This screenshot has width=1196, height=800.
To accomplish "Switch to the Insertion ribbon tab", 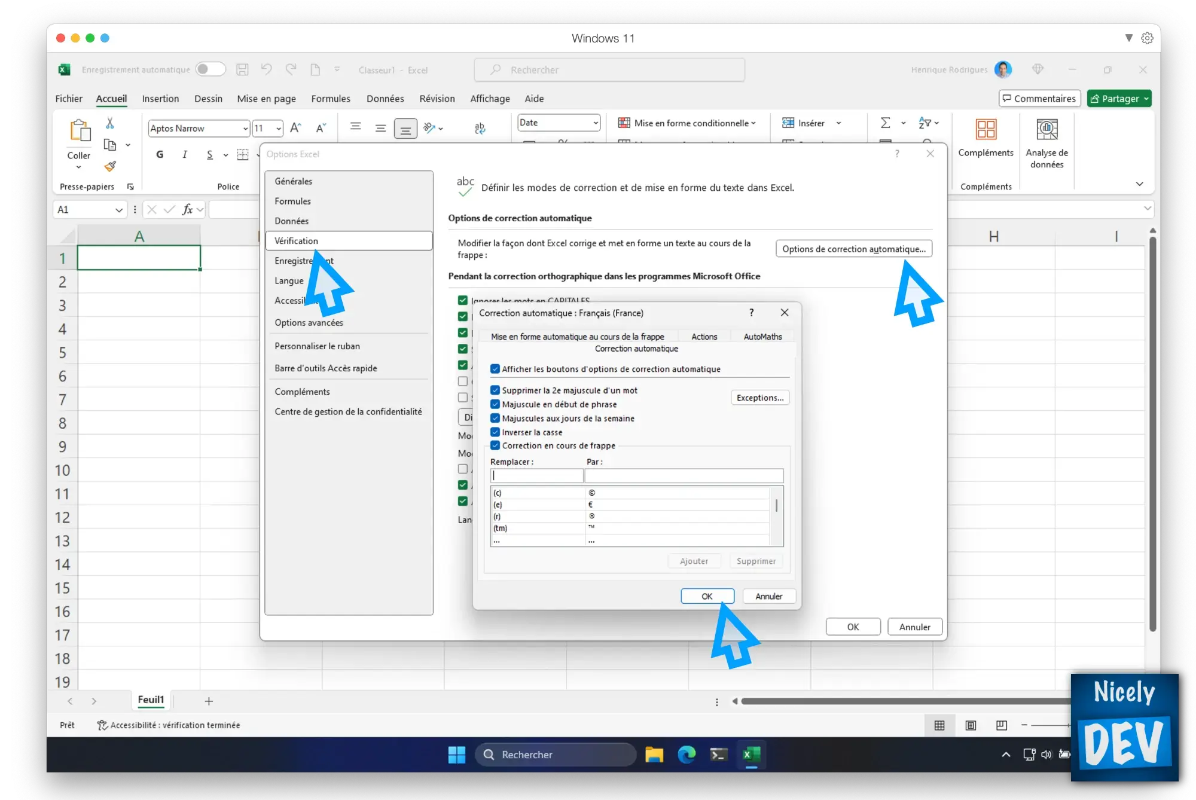I will (x=160, y=99).
